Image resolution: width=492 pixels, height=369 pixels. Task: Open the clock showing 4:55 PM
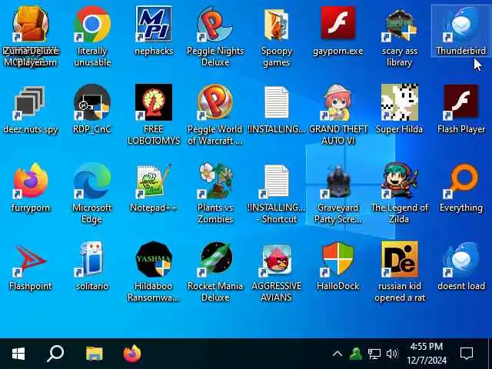pos(427,354)
